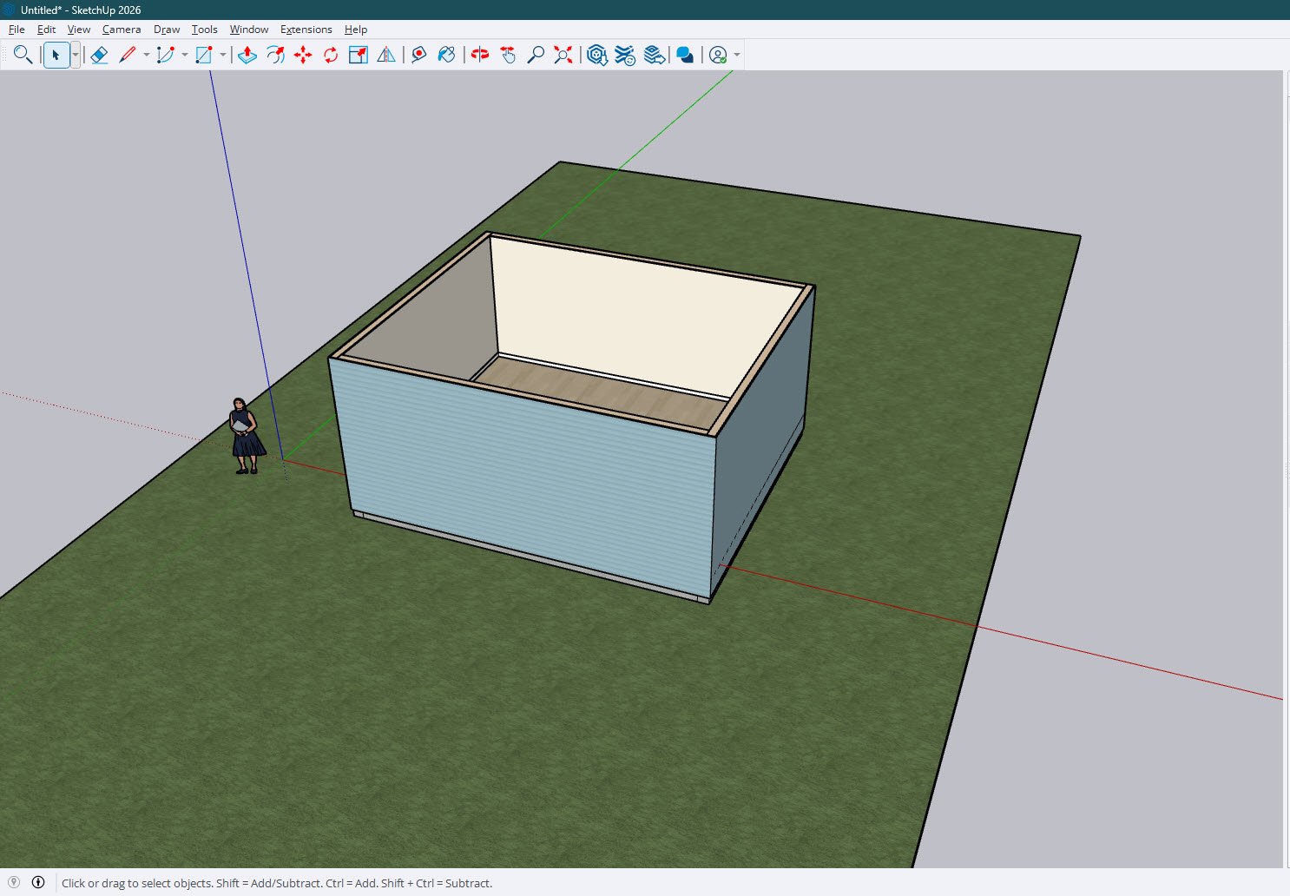Select the Eraser tool
This screenshot has width=1290, height=896.
click(99, 56)
